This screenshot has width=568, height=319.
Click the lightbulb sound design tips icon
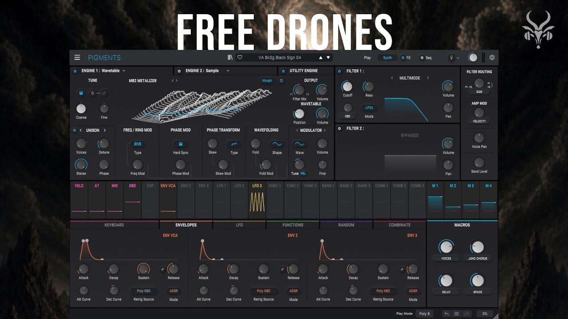coord(452,58)
